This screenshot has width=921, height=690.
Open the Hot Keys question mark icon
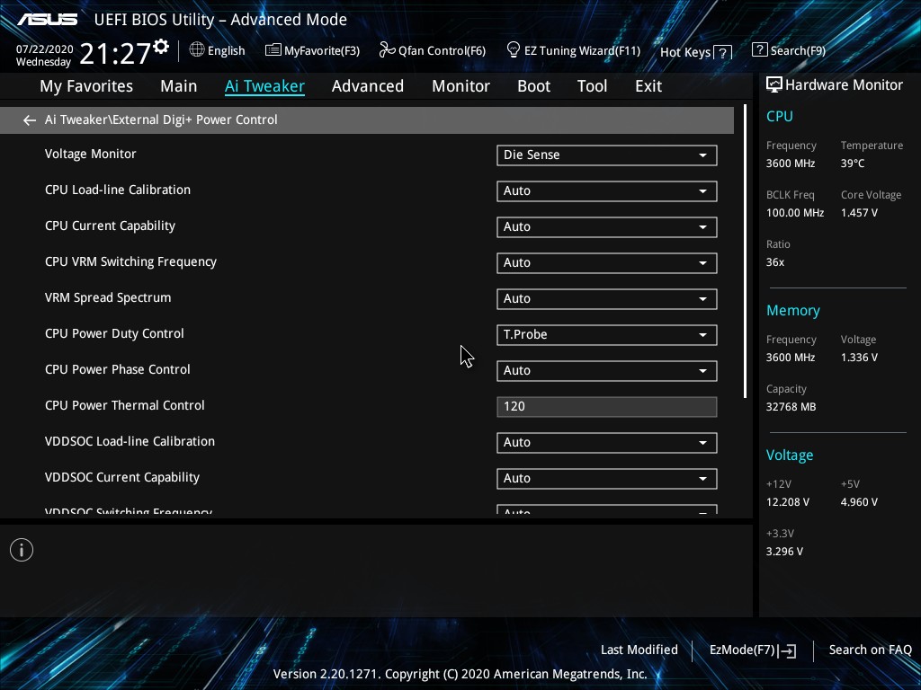point(722,52)
